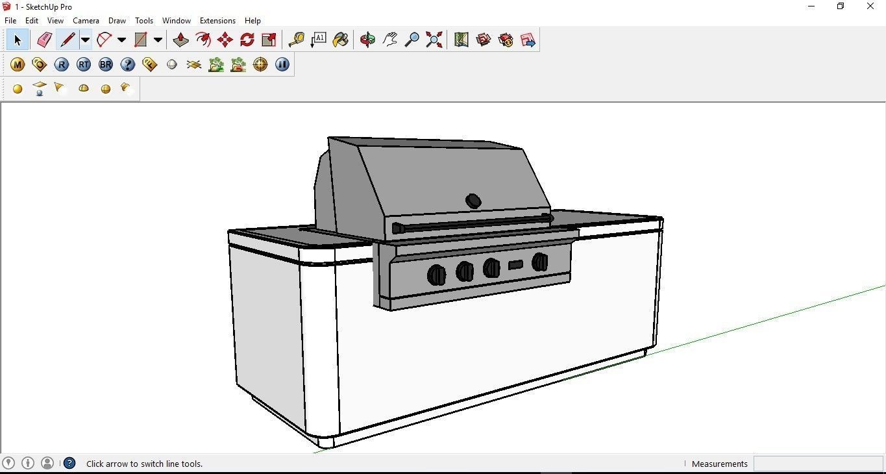
Task: Choose the pink Eraser tool
Action: point(44,40)
